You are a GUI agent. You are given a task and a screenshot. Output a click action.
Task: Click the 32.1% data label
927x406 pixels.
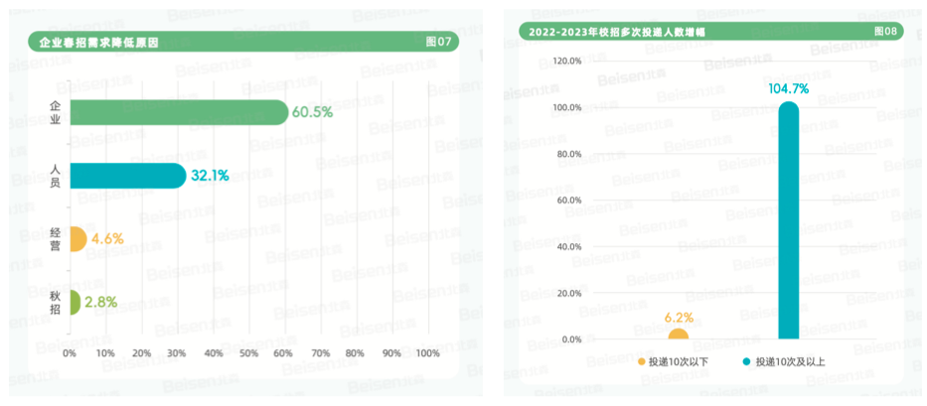210,176
